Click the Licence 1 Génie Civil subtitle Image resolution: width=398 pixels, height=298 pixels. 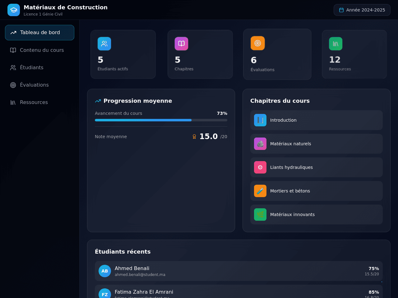(x=43, y=14)
